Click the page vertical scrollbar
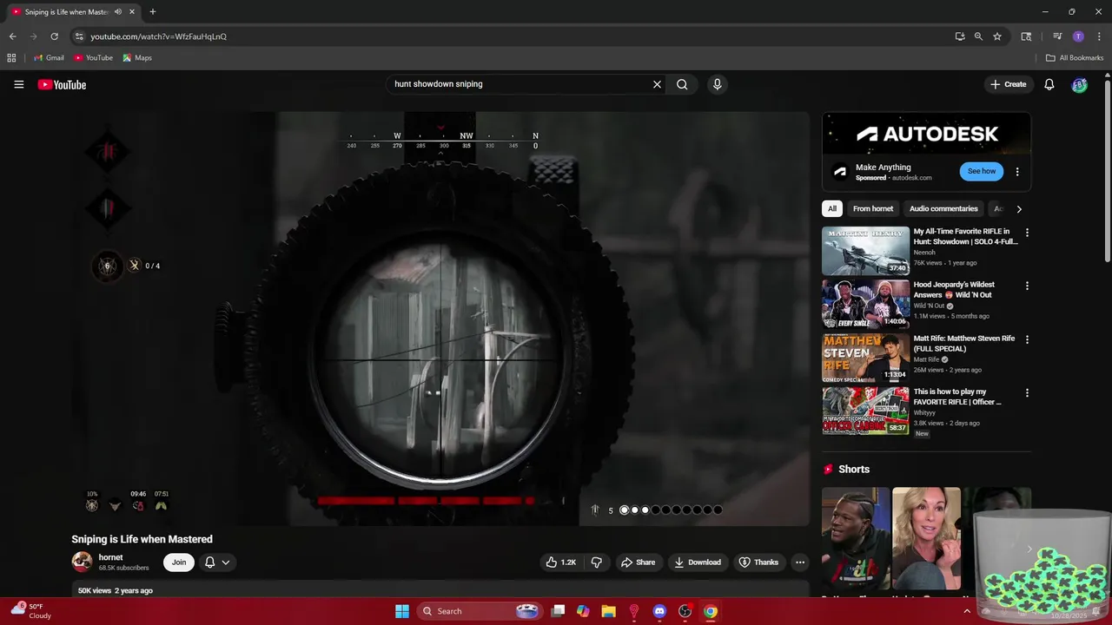Screen dimensions: 1112x625 pos(1107,172)
